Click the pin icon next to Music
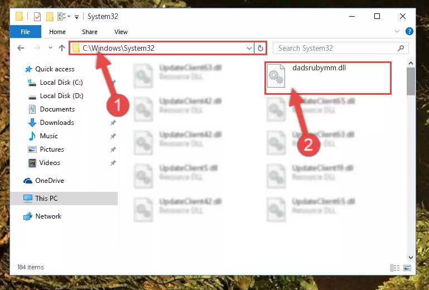The width and height of the screenshot is (429, 290). (113, 136)
